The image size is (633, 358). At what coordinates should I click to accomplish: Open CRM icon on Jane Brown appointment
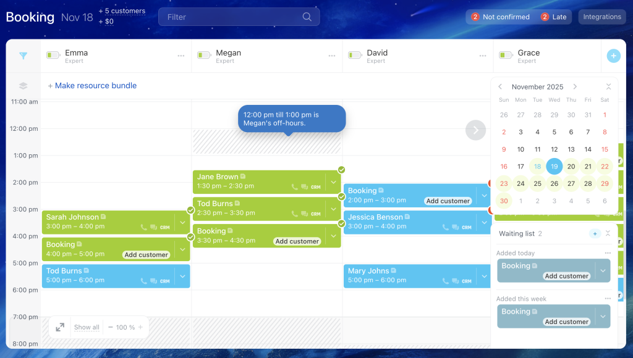pos(315,186)
